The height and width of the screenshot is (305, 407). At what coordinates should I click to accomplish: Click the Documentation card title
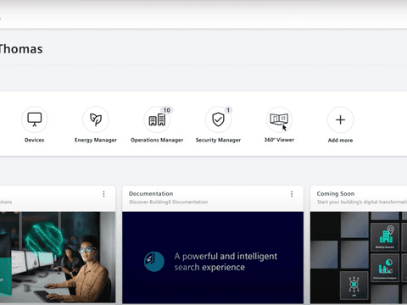pyautogui.click(x=151, y=194)
